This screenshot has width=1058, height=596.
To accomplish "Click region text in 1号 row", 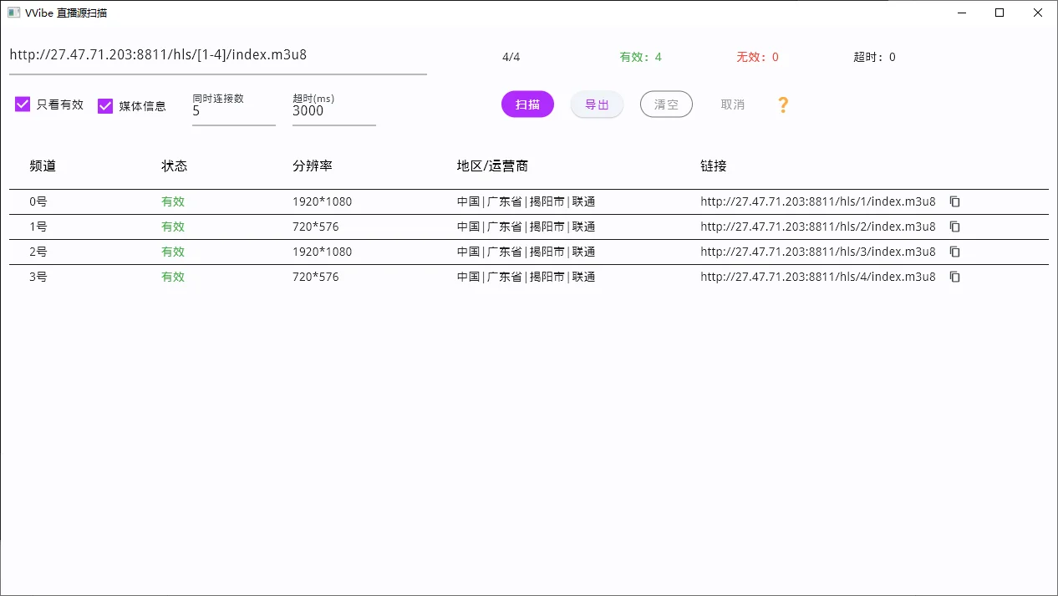I will (526, 227).
